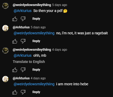113x97 pixels.
Task: Reply to the "ohh, mb" comment
Action: (36, 70)
